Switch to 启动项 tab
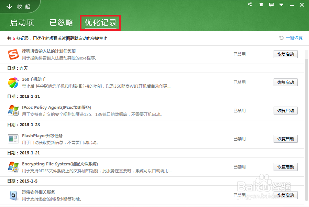 [22, 23]
